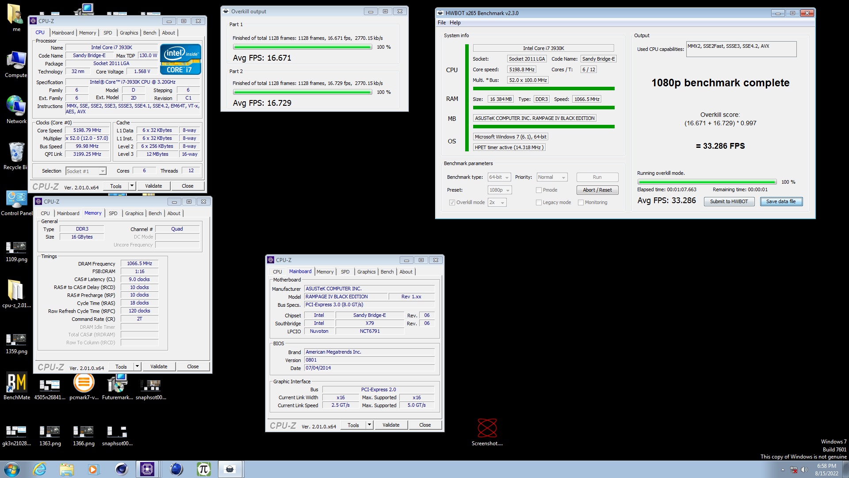Image resolution: width=849 pixels, height=478 pixels.
Task: Switch to About tab in CPU-Z Mainboard window
Action: tap(406, 272)
